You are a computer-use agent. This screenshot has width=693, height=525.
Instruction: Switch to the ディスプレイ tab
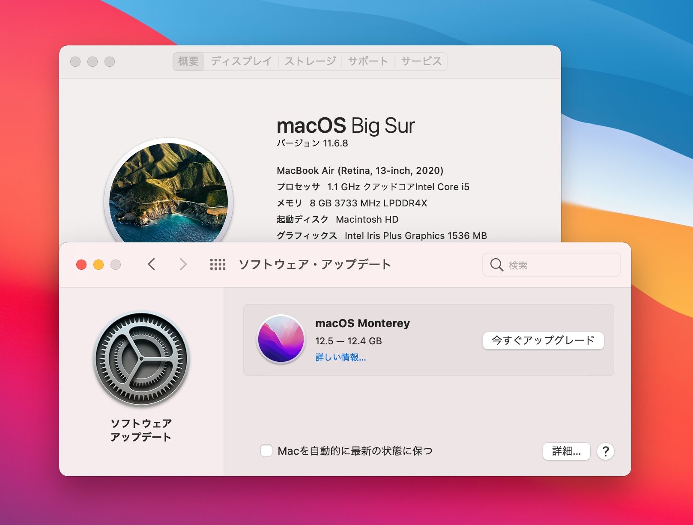pyautogui.click(x=241, y=61)
